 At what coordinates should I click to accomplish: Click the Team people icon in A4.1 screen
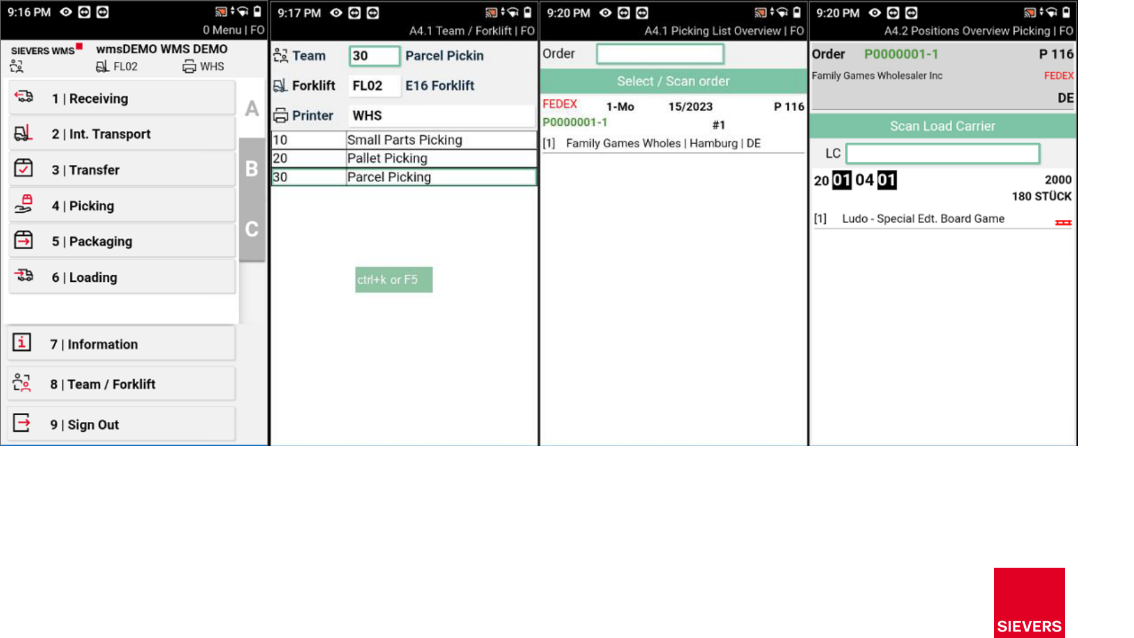(x=281, y=56)
